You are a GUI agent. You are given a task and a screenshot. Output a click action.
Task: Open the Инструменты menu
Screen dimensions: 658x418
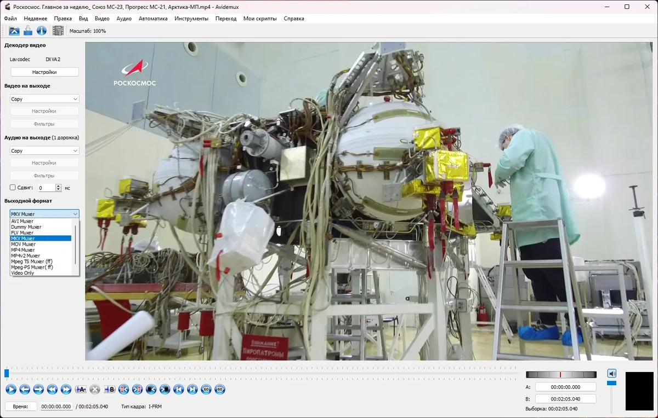191,19
